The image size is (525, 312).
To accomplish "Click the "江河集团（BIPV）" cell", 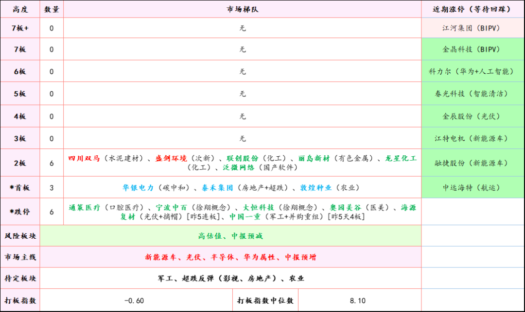I will [x=472, y=28].
